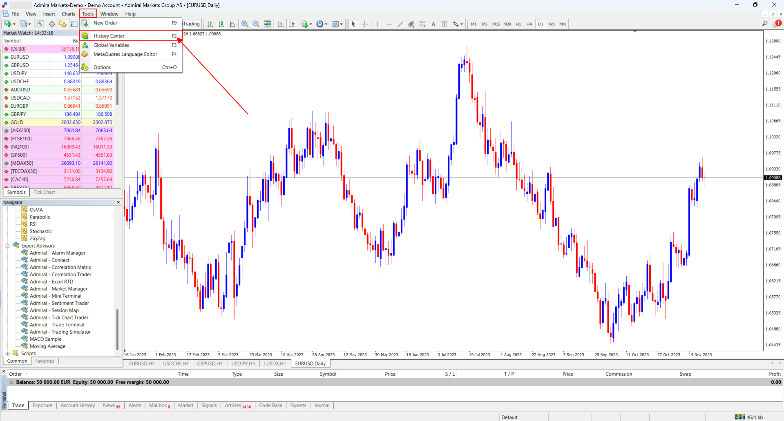Select Admiral - Mini Terminal expert advisor
Image resolution: width=784 pixels, height=421 pixels.
[x=56, y=296]
